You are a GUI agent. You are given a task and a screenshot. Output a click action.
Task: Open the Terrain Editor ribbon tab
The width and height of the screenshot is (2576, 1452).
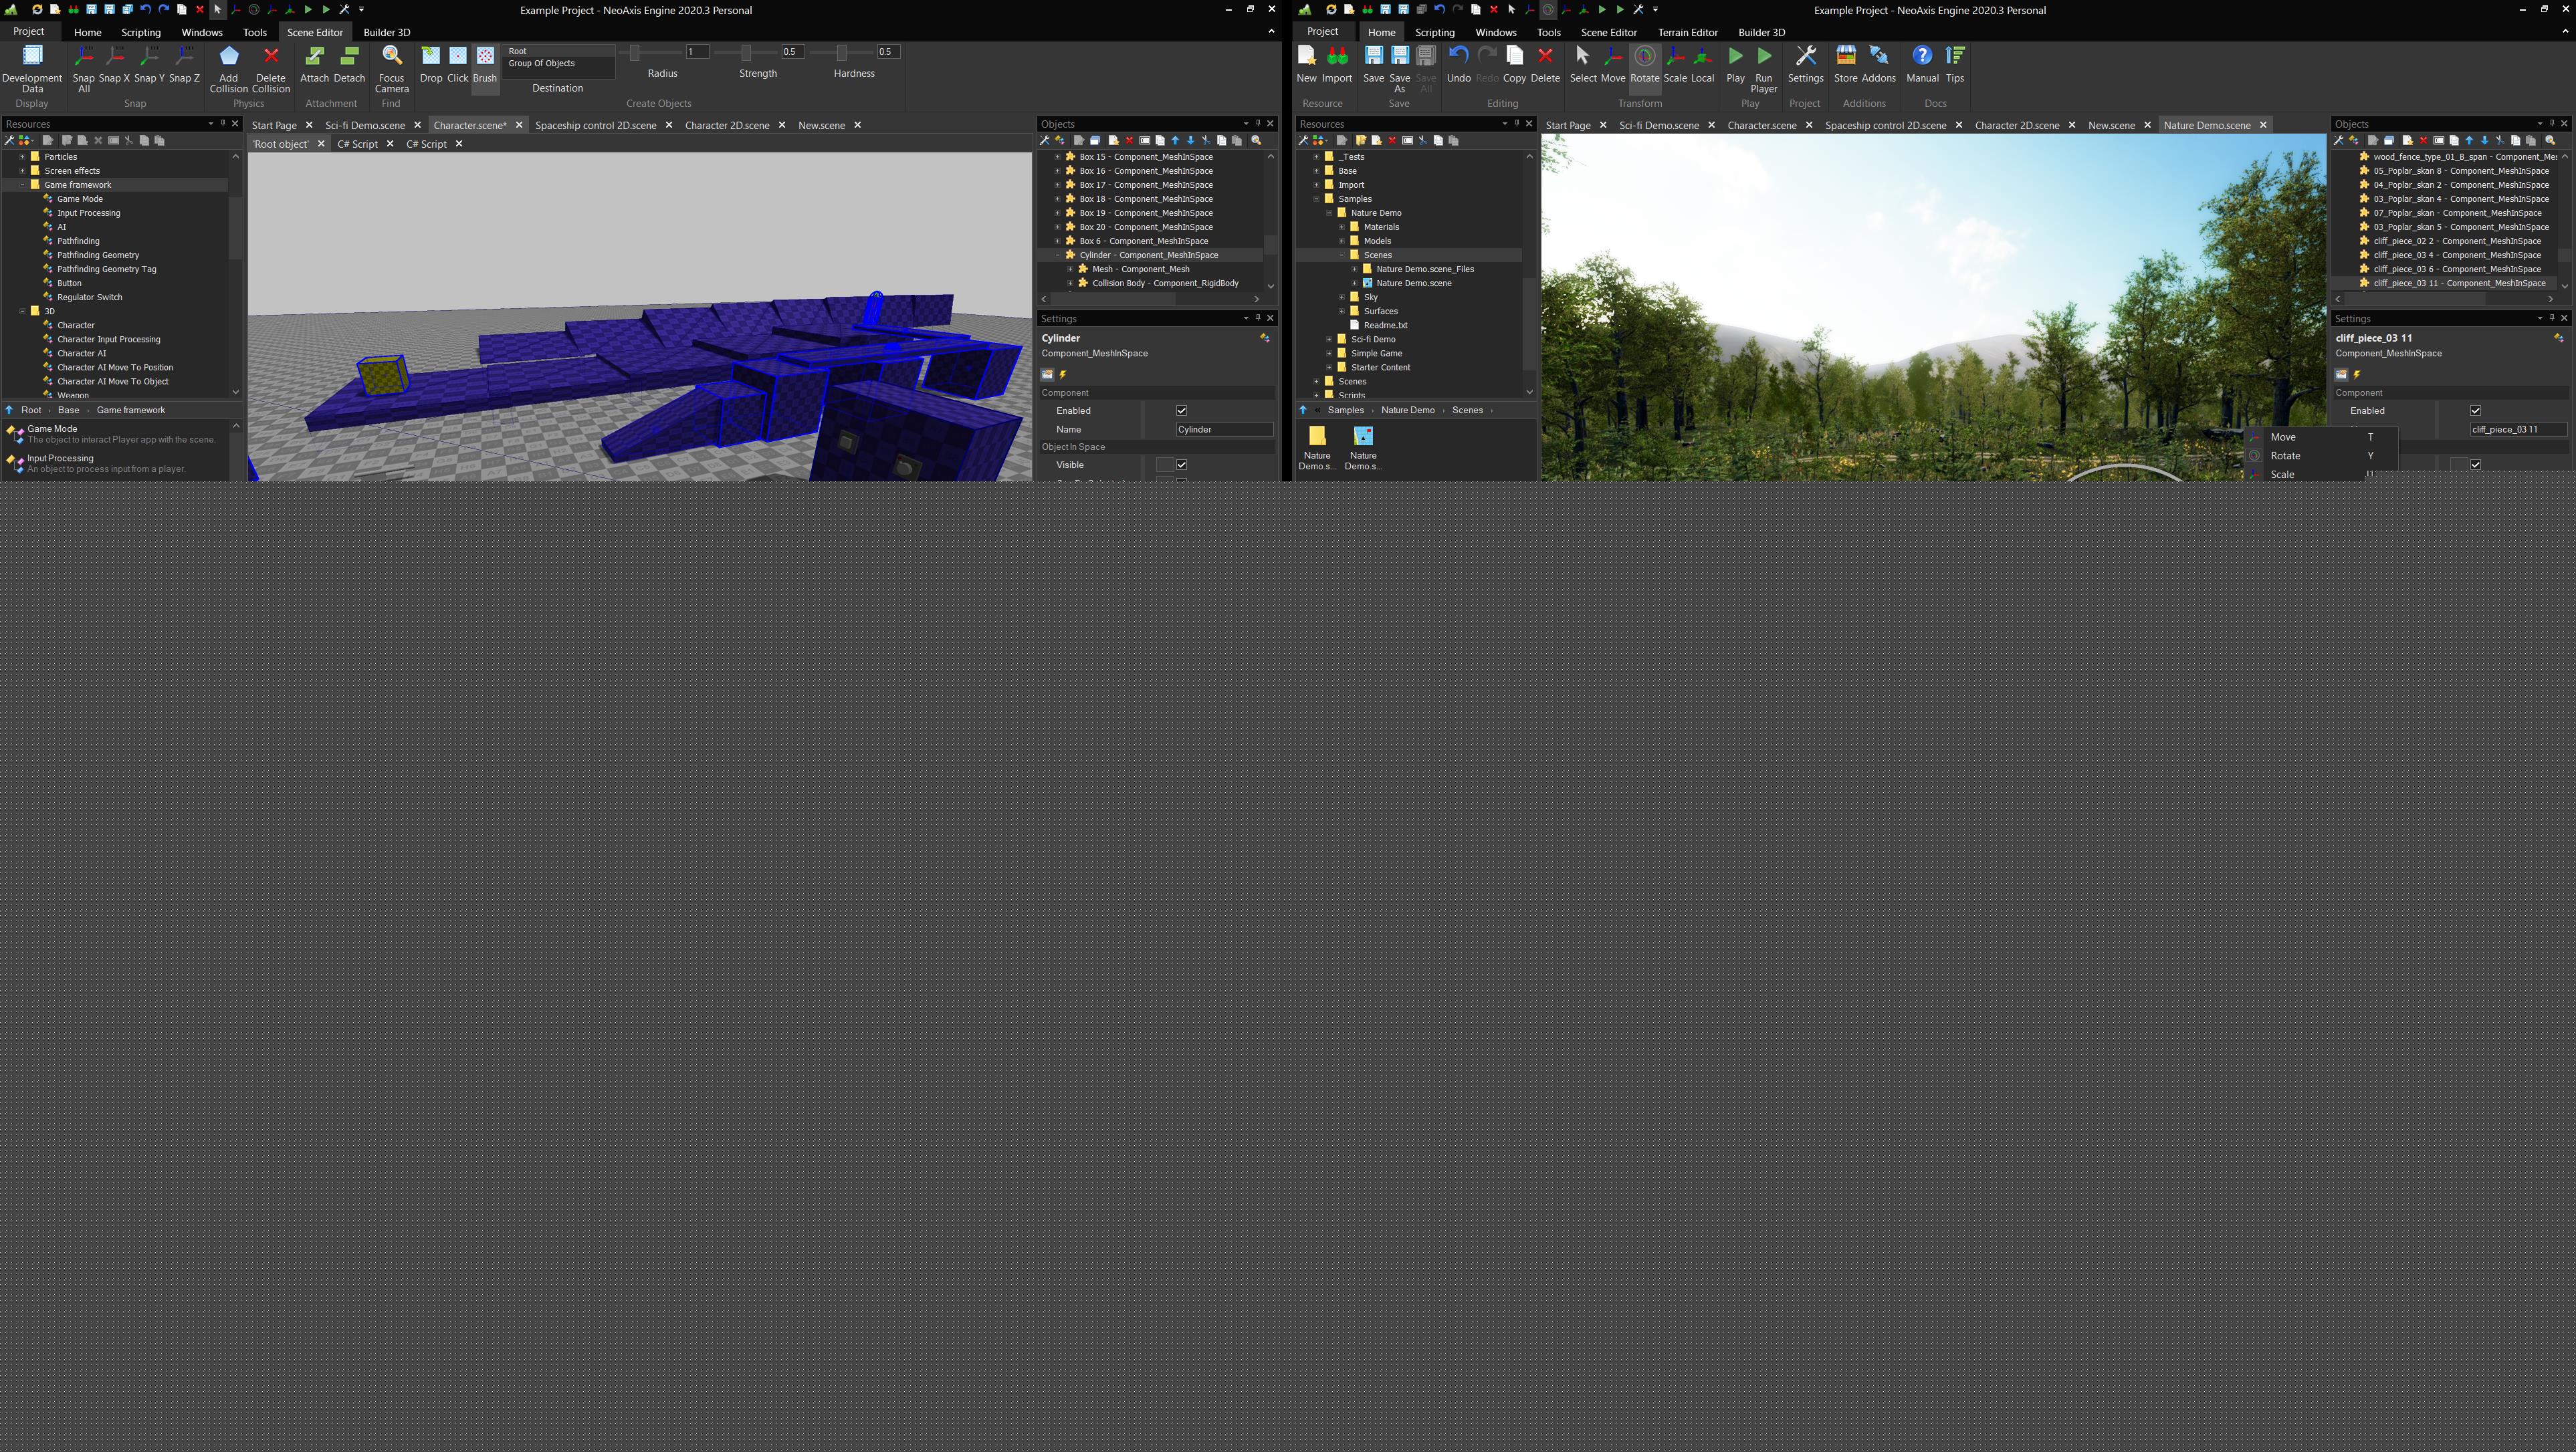coord(1687,32)
